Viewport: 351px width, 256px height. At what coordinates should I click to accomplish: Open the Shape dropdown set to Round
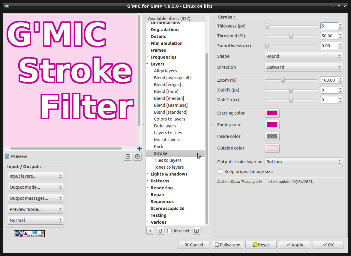coord(304,56)
